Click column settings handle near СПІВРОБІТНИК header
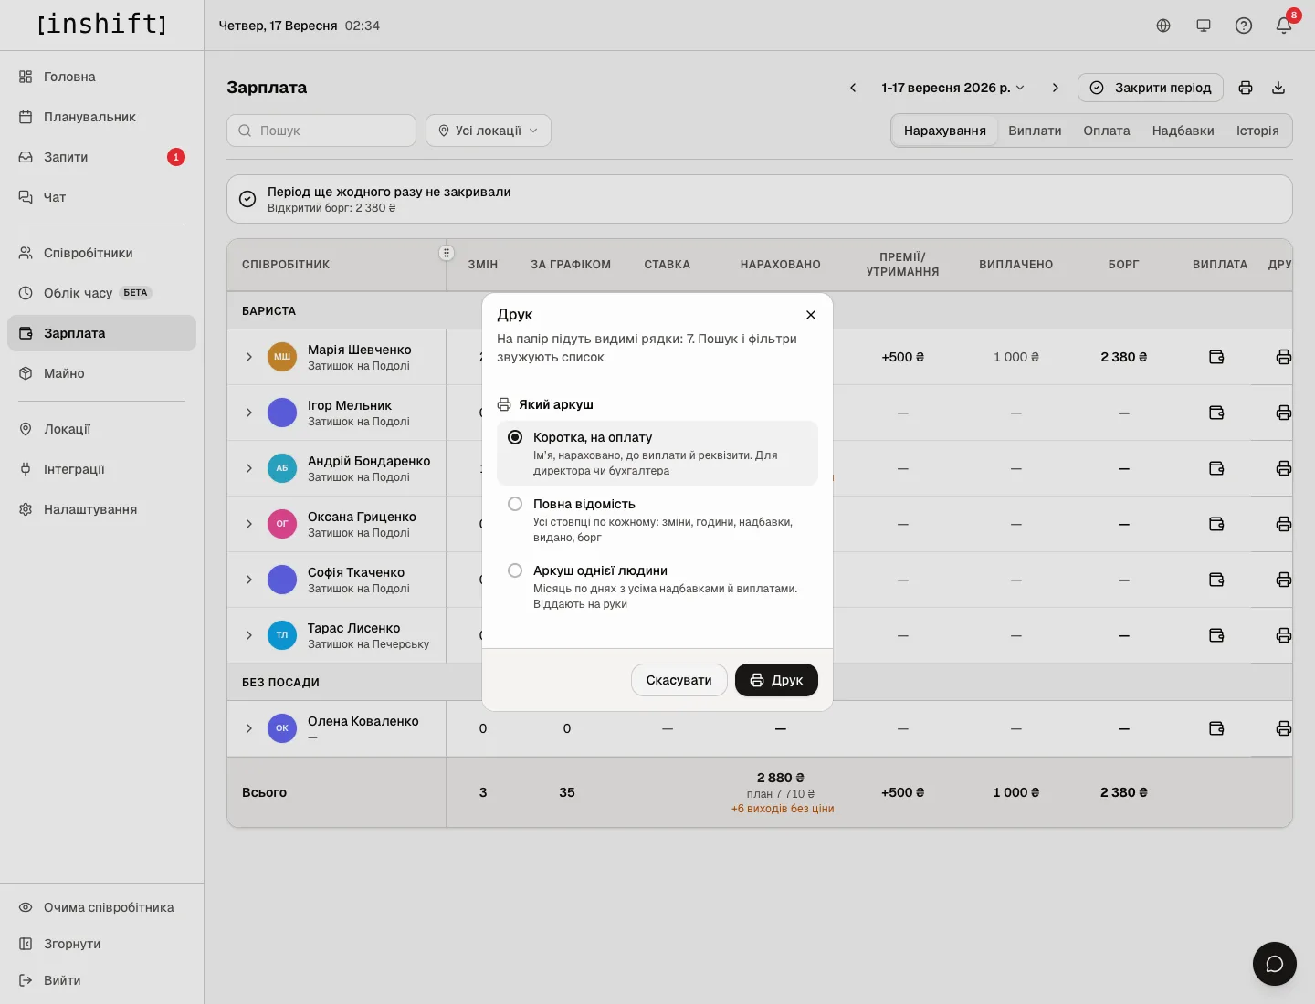The height and width of the screenshot is (1004, 1315). point(447,253)
